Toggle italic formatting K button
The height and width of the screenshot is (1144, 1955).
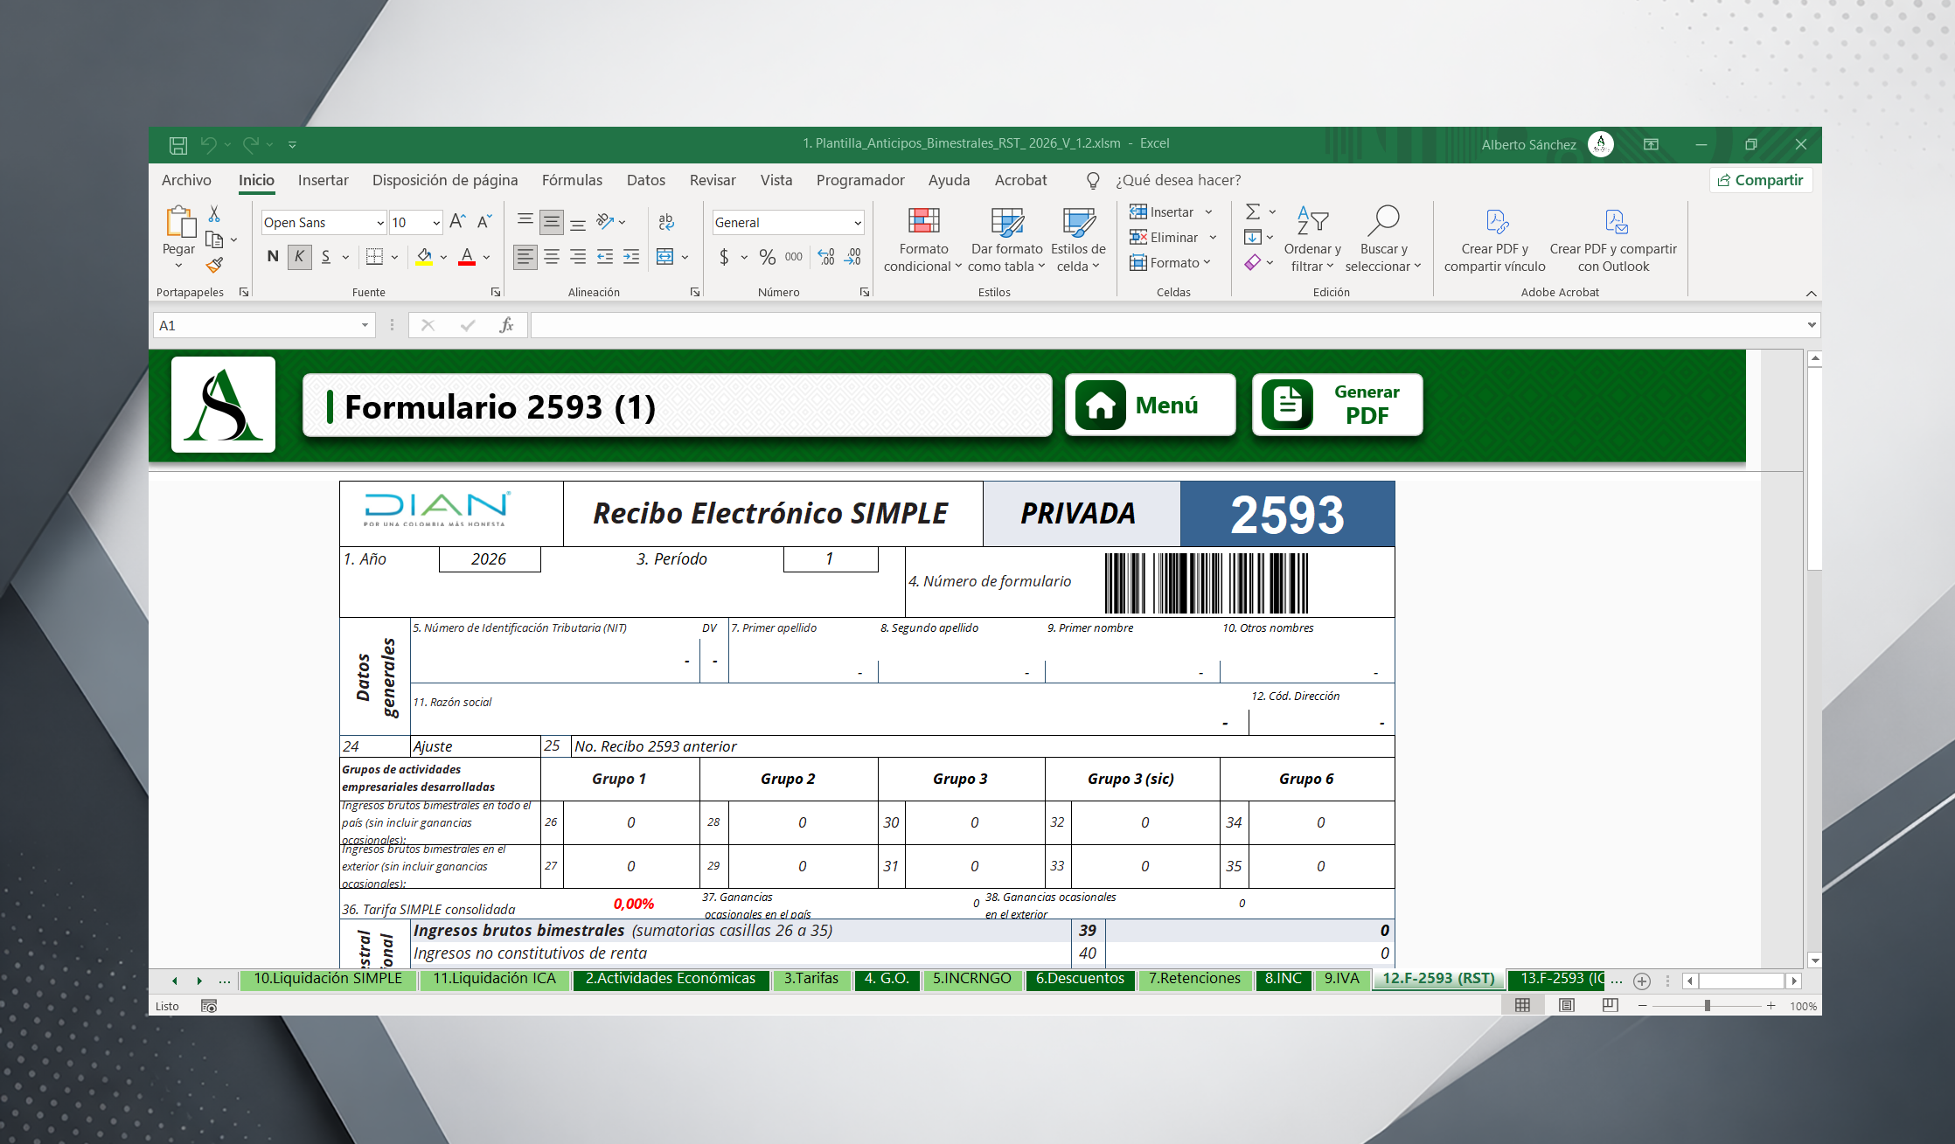(299, 257)
